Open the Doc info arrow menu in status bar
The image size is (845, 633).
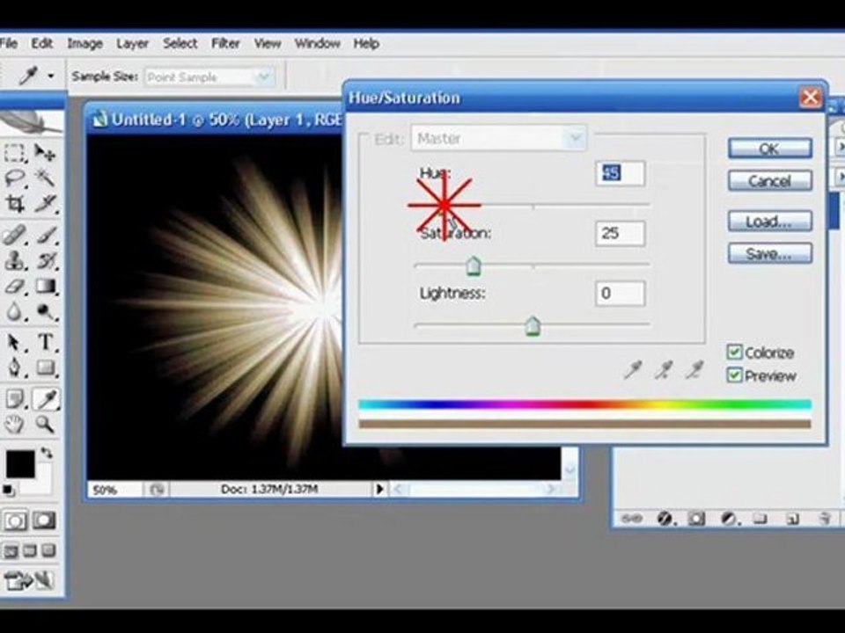(x=380, y=489)
